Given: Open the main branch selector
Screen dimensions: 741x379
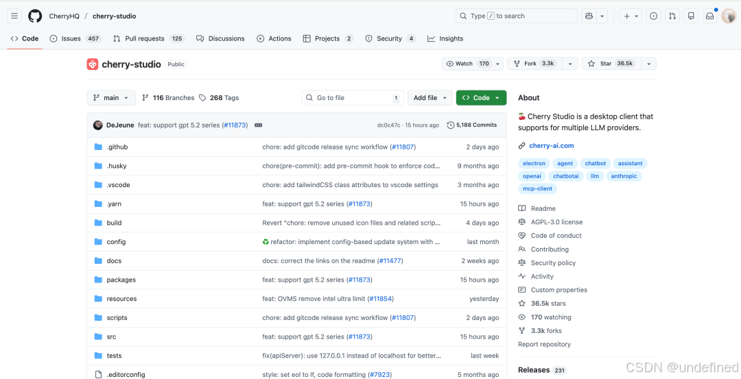Looking at the screenshot, I should (x=111, y=98).
